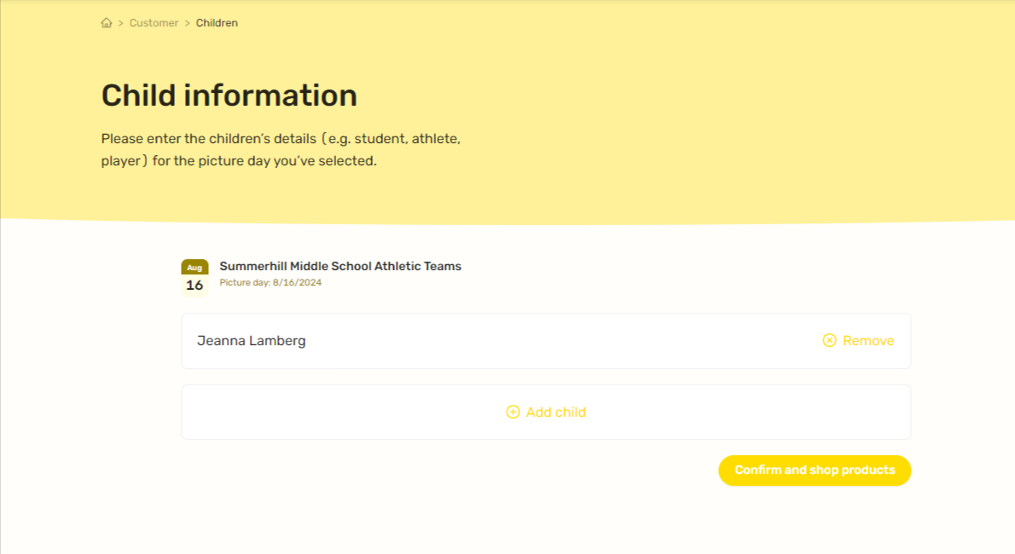Click the second breadcrumb separator arrow
1015x554 pixels.
coord(187,23)
